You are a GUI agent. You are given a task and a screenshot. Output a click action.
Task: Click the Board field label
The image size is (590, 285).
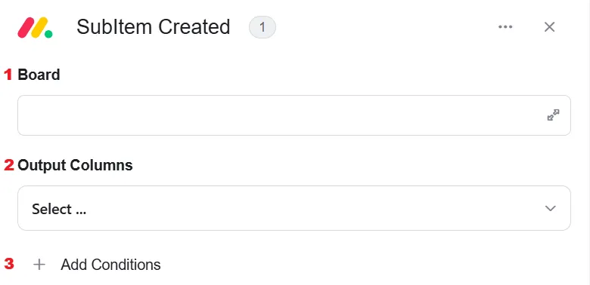pos(39,75)
